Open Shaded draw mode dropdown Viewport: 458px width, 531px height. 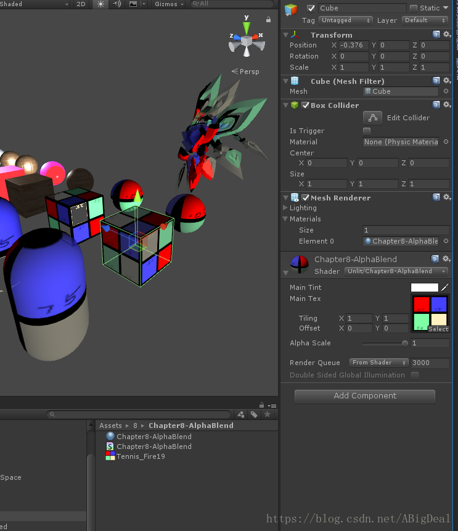point(34,4)
